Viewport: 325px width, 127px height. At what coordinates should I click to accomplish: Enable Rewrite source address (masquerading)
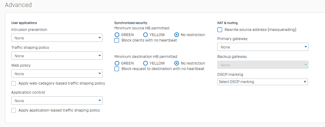coord(220,30)
